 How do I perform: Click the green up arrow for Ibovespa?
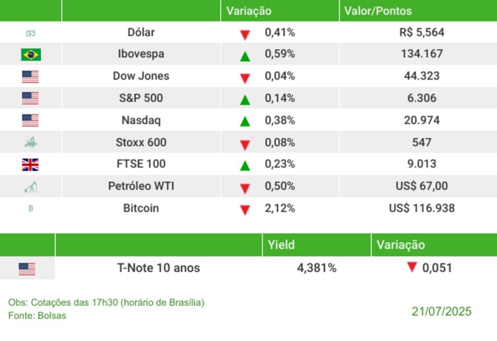click(x=245, y=56)
